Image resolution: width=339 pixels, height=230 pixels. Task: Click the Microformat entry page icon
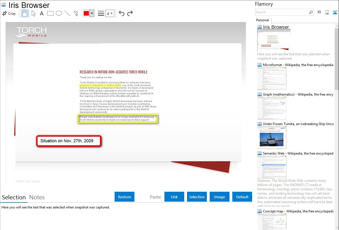coord(259,65)
